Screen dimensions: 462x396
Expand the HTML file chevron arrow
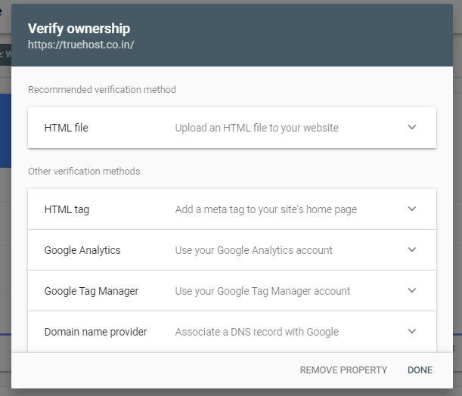click(412, 127)
